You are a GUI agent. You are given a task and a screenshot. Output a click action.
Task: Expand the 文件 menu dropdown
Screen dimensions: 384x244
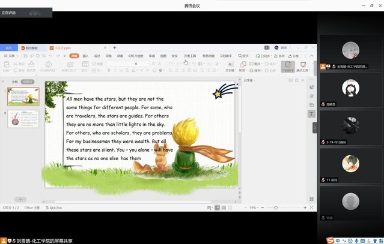point(10,56)
